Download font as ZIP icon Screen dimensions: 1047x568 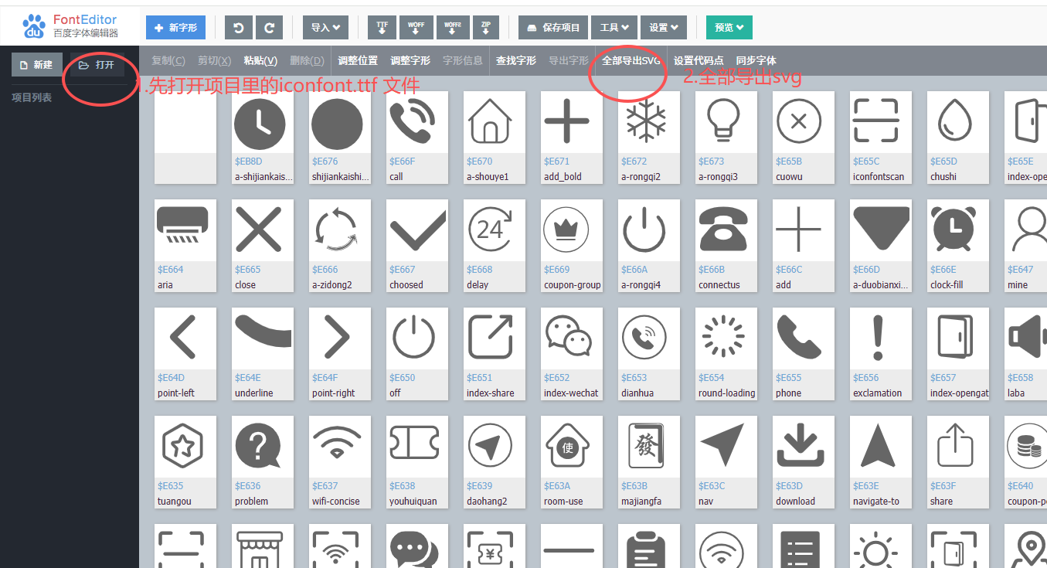pyautogui.click(x=485, y=28)
